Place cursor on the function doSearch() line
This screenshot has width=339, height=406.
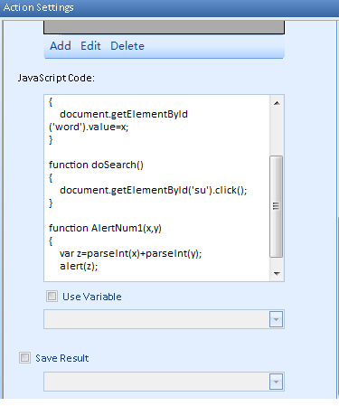[96, 165]
